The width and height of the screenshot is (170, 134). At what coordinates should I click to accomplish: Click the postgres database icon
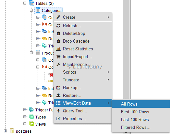pyautogui.click(x=12, y=131)
